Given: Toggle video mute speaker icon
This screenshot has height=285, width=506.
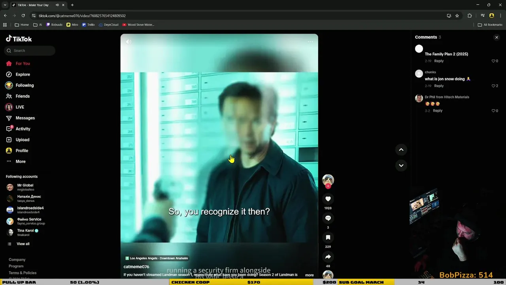Looking at the screenshot, I should (x=128, y=41).
